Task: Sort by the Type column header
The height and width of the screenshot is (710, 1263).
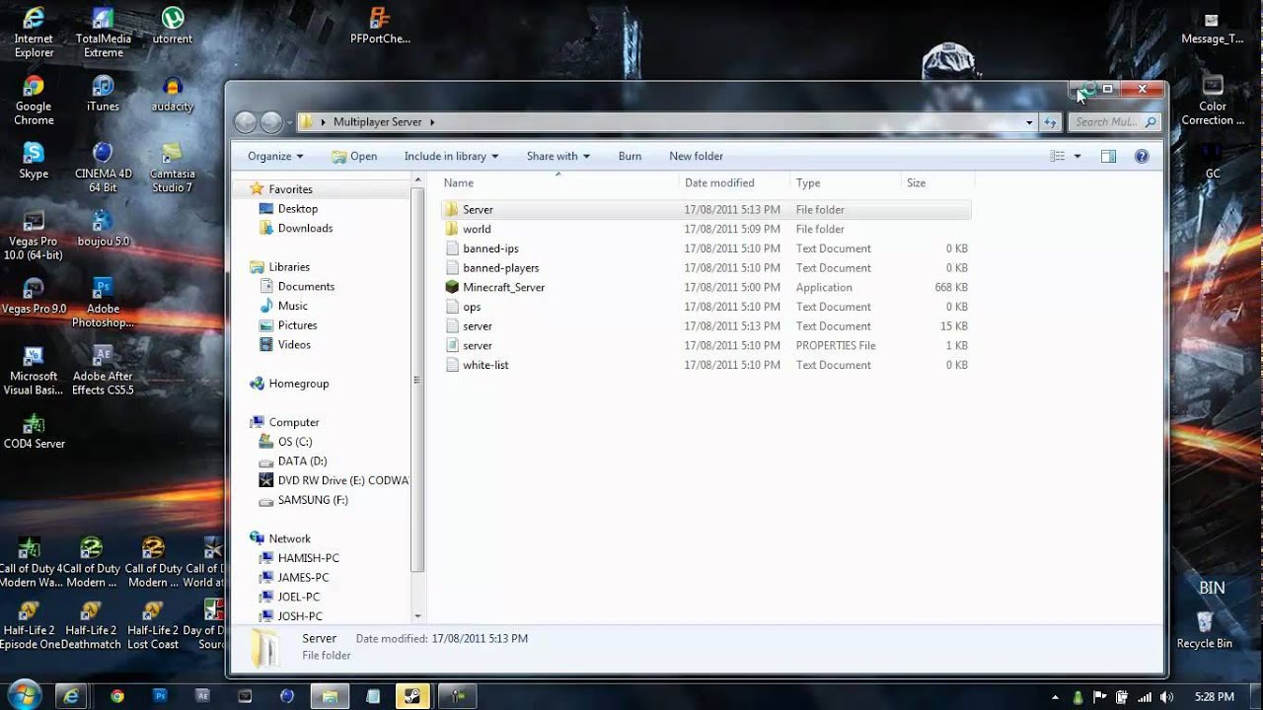Action: click(846, 182)
